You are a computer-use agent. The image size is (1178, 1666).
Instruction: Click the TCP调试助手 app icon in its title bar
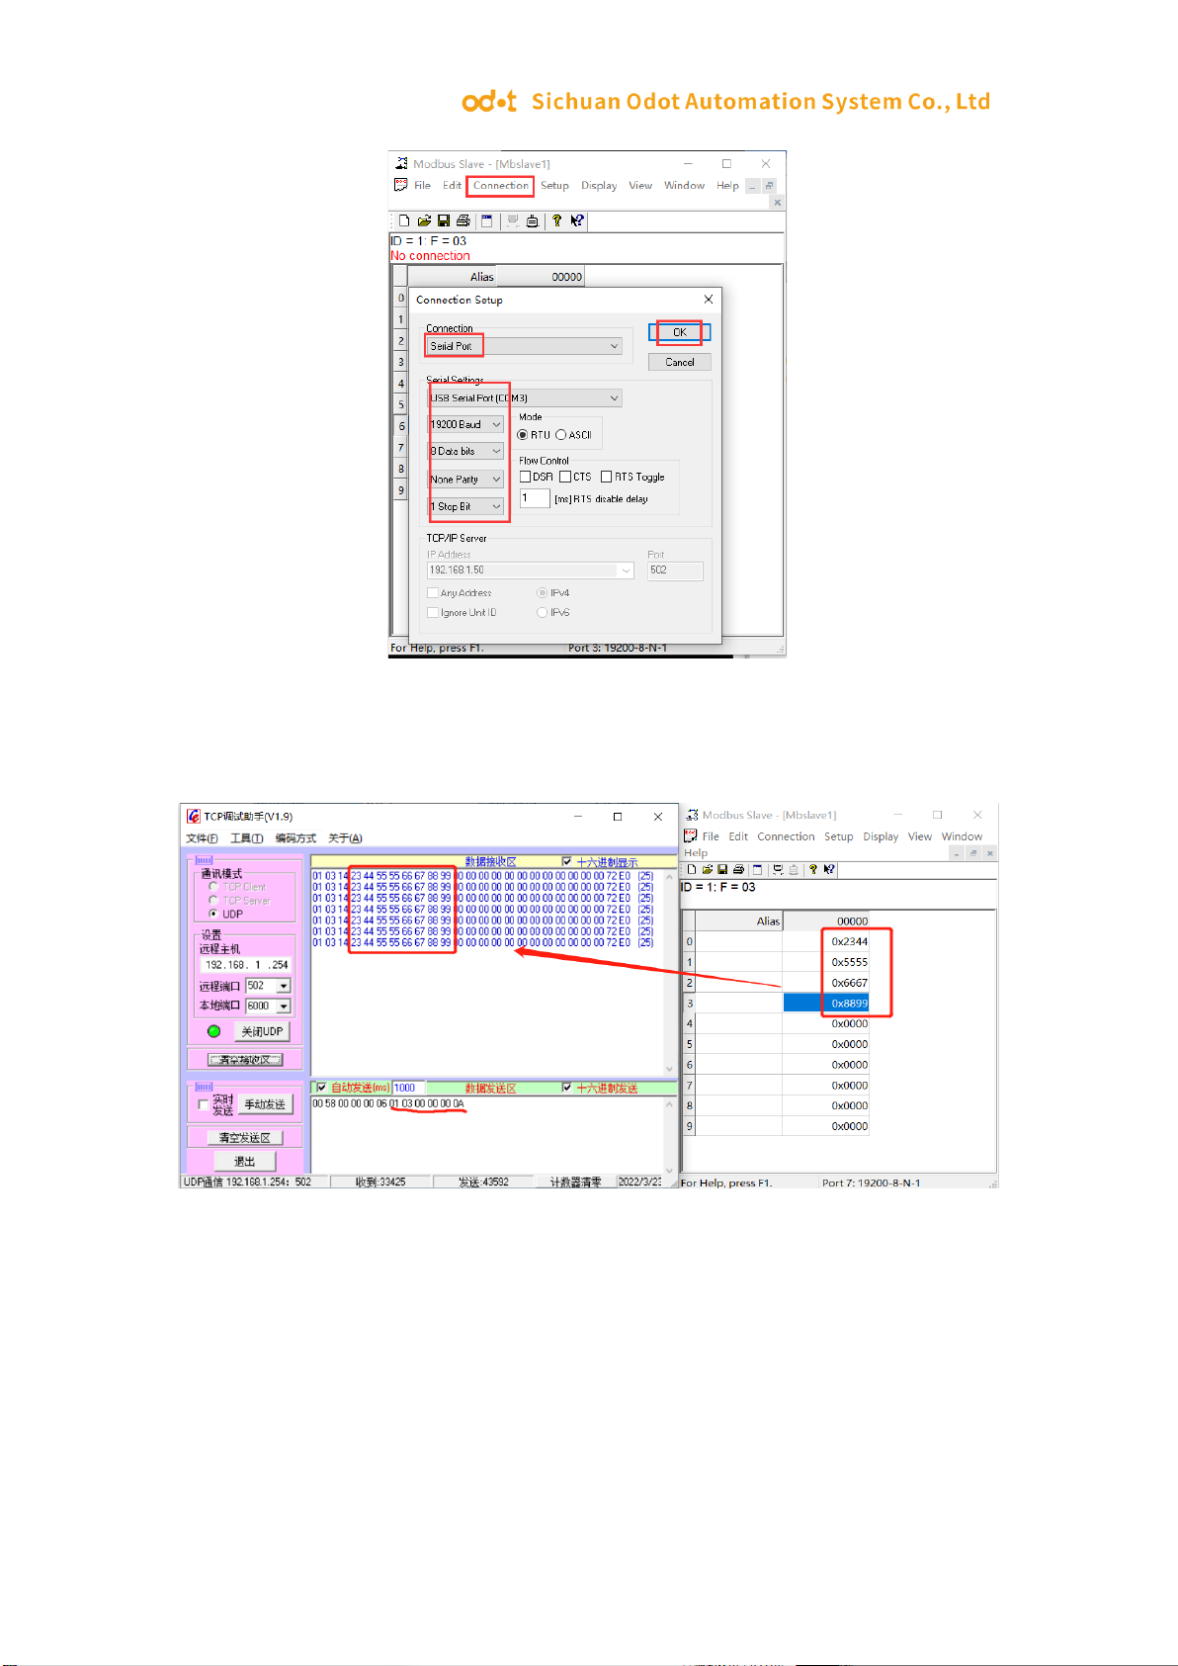pos(194,817)
